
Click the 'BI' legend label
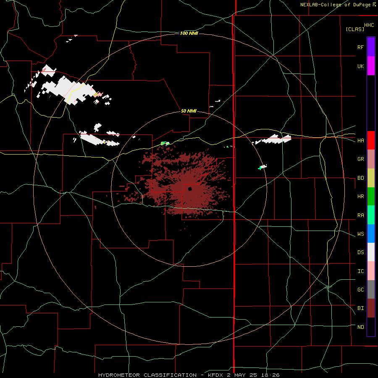[x=360, y=308]
